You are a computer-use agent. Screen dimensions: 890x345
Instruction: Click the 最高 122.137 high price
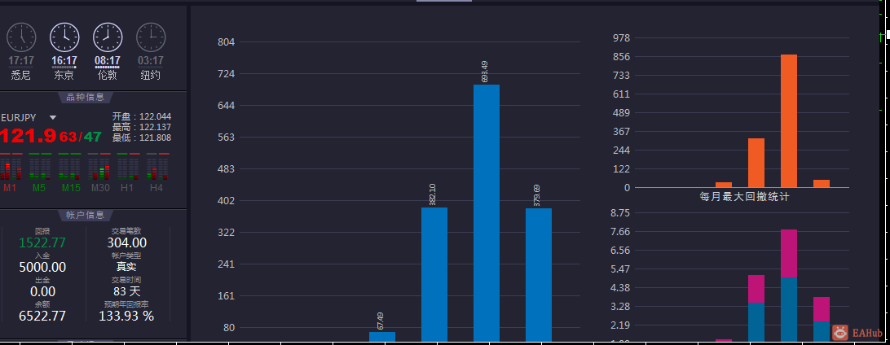(x=141, y=128)
